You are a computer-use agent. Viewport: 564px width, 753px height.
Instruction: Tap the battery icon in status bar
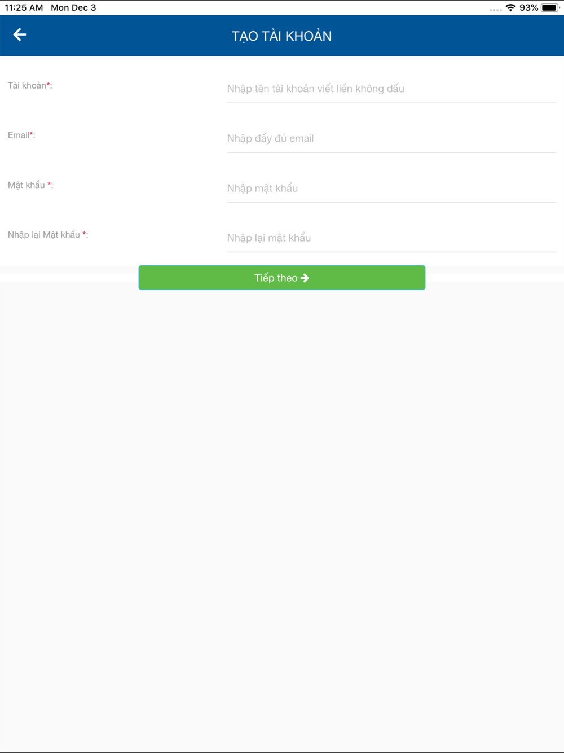tap(550, 8)
